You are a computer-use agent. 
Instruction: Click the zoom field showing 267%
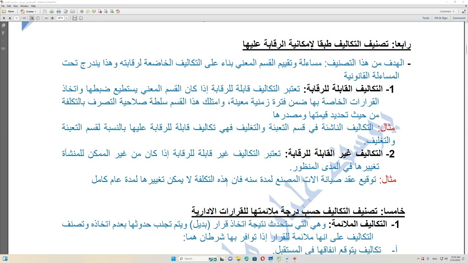click(x=60, y=18)
